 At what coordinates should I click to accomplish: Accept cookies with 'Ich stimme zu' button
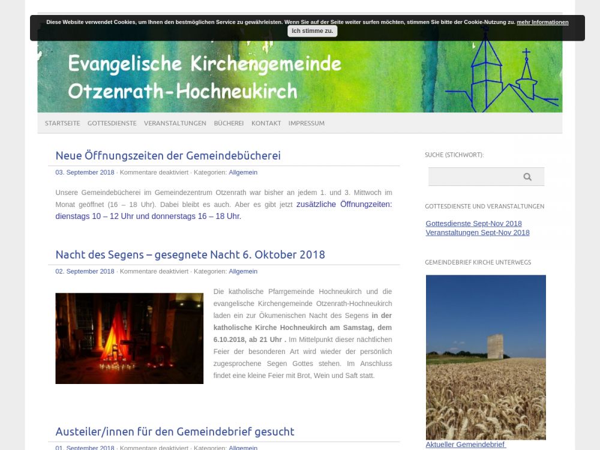click(312, 31)
